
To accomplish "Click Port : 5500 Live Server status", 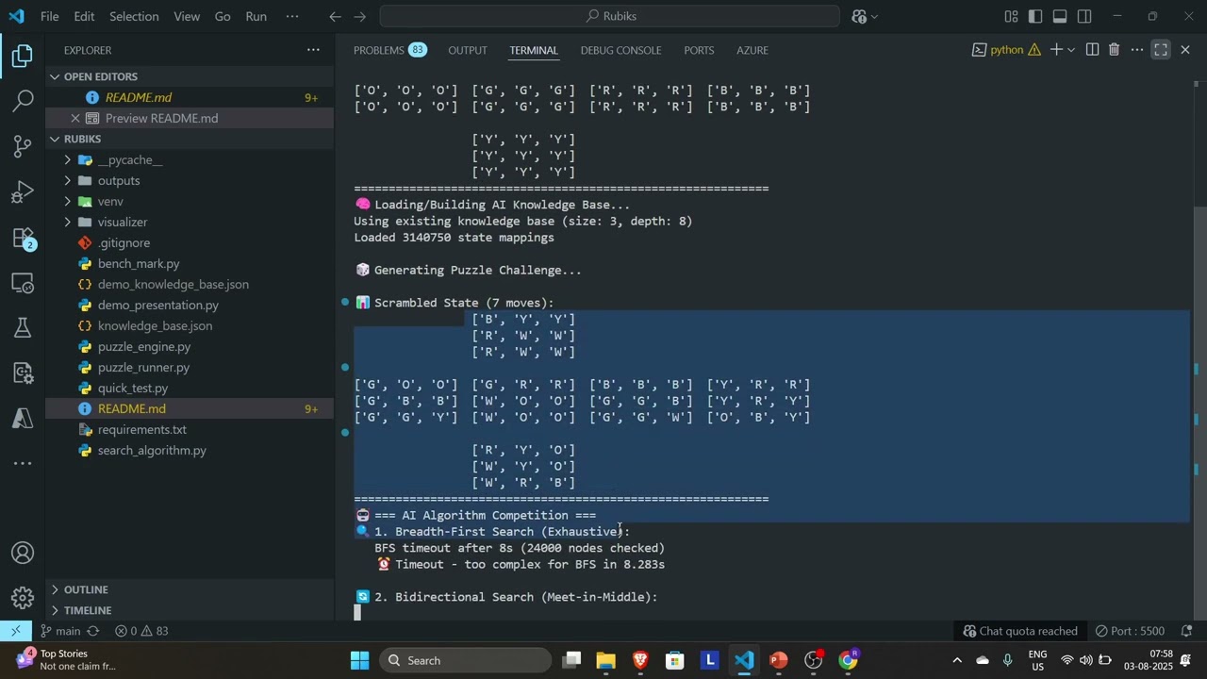I will pyautogui.click(x=1130, y=631).
